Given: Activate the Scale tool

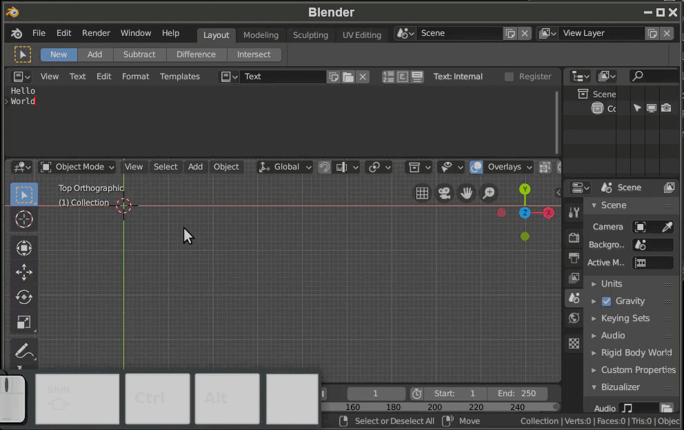Looking at the screenshot, I should 24,322.
